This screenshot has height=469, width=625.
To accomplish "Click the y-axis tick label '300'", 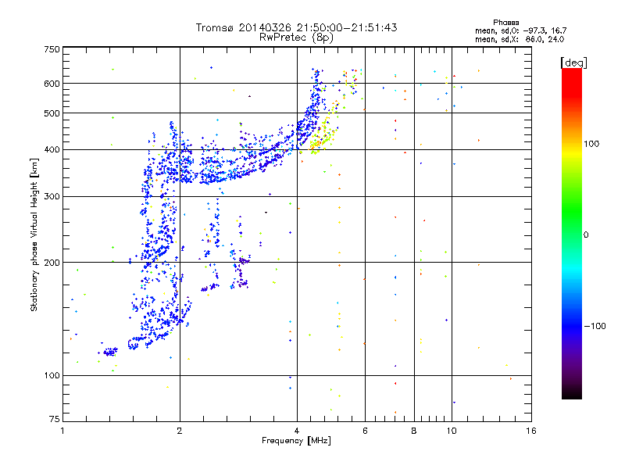I will pos(52,197).
